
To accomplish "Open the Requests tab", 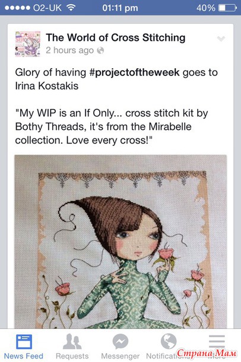I will tap(72, 346).
